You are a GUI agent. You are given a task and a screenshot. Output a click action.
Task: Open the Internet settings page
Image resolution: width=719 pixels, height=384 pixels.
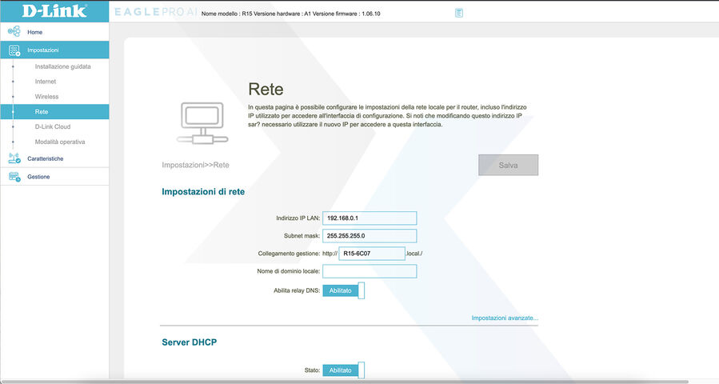46,82
